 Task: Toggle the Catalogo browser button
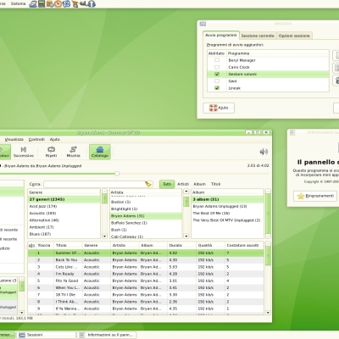pos(100,152)
